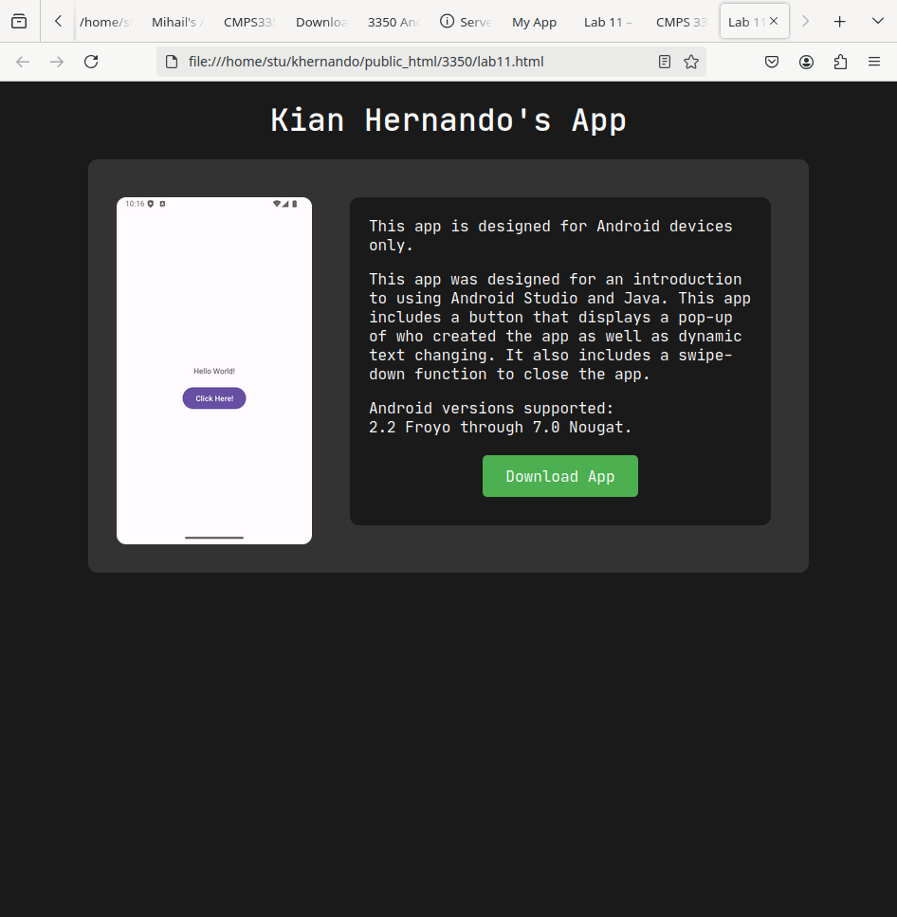Bookmark this page with the star icon

click(691, 62)
